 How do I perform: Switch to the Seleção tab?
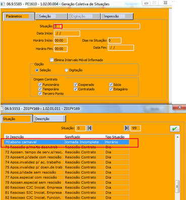pos(52,16)
